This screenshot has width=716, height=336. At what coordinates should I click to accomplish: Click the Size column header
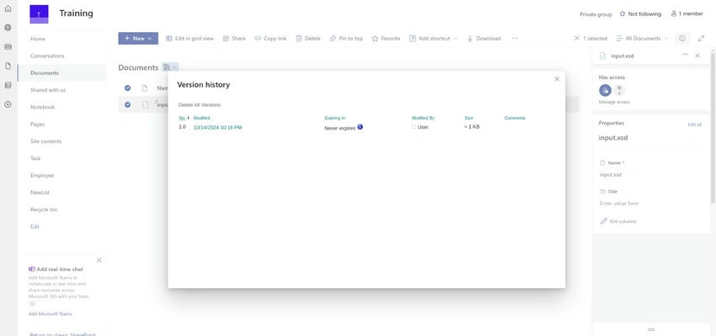click(469, 118)
